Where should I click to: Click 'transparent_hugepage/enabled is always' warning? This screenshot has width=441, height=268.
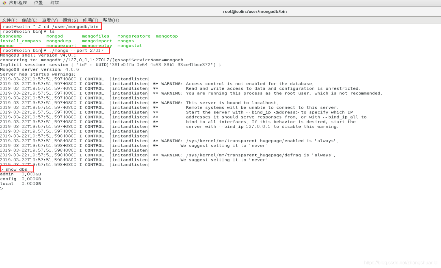click(262, 141)
